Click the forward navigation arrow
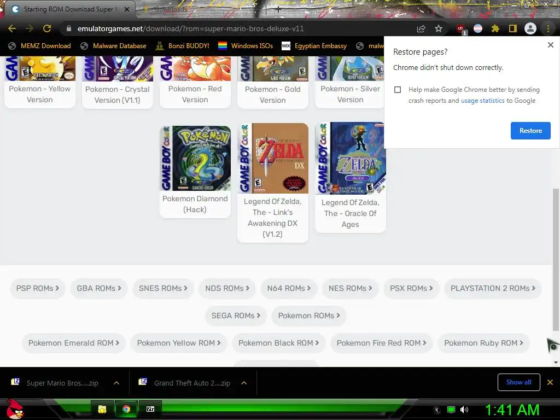 (30, 28)
